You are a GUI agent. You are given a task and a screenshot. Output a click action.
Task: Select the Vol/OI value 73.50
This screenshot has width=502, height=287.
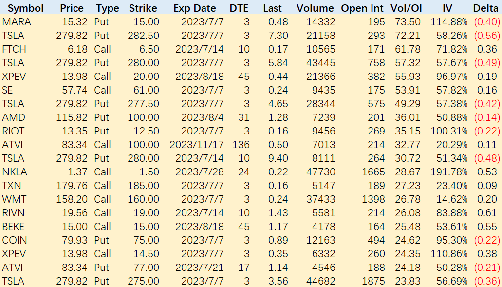[x=408, y=22]
